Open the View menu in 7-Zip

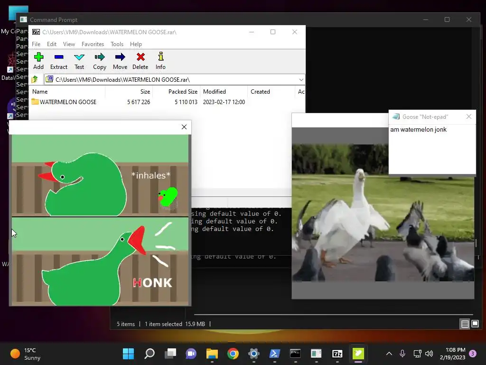click(x=69, y=44)
